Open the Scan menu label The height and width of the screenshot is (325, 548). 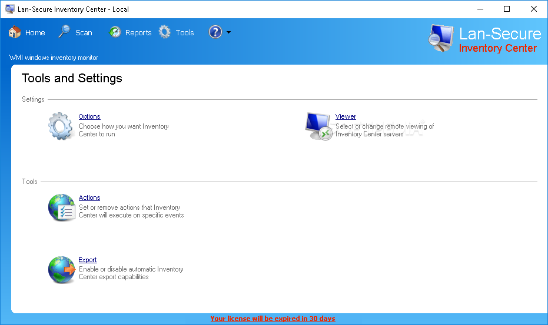pos(84,32)
